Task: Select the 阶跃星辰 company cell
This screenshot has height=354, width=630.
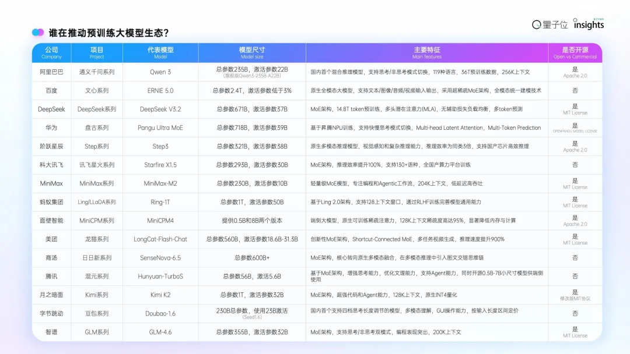Action: pyautogui.click(x=51, y=146)
